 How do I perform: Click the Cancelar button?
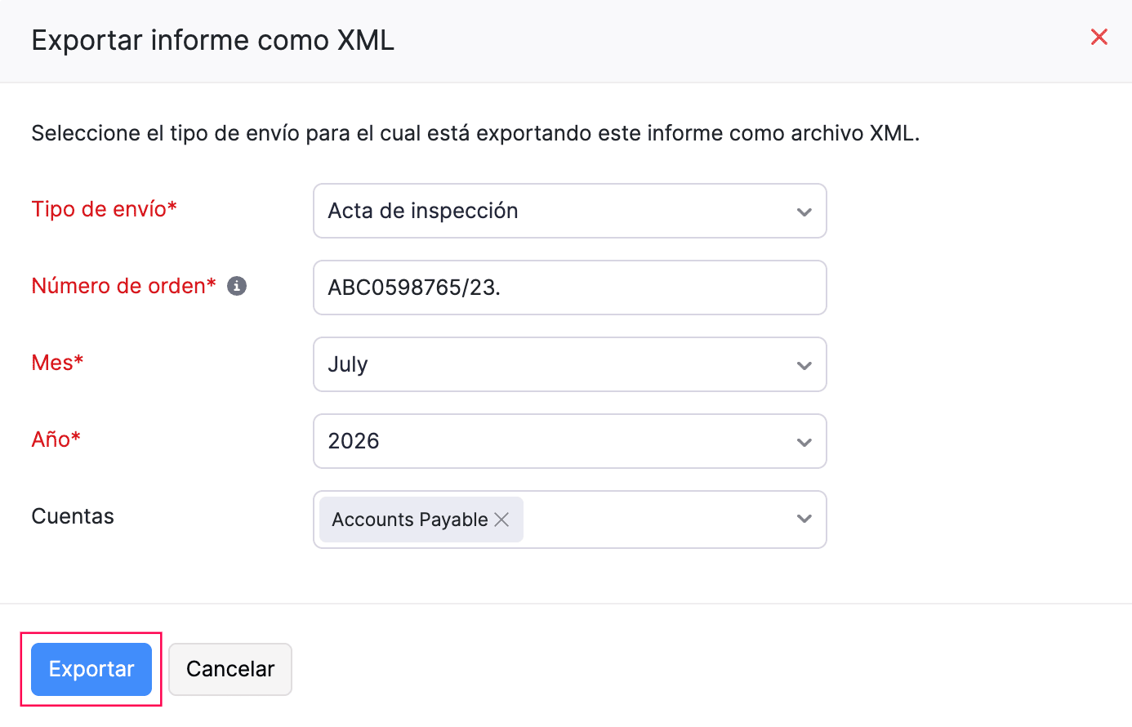pos(230,669)
